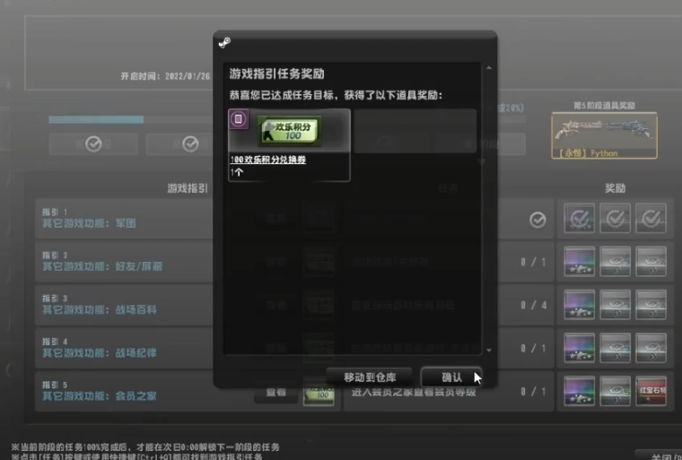Select the 欢乐积分 100 reward thumbnail in the dialog
This screenshot has height=460, width=682.
click(289, 129)
